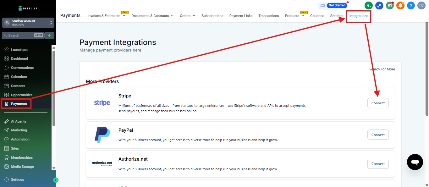Switch to the Transactions tab
Image resolution: width=429 pixels, height=187 pixels.
click(268, 16)
